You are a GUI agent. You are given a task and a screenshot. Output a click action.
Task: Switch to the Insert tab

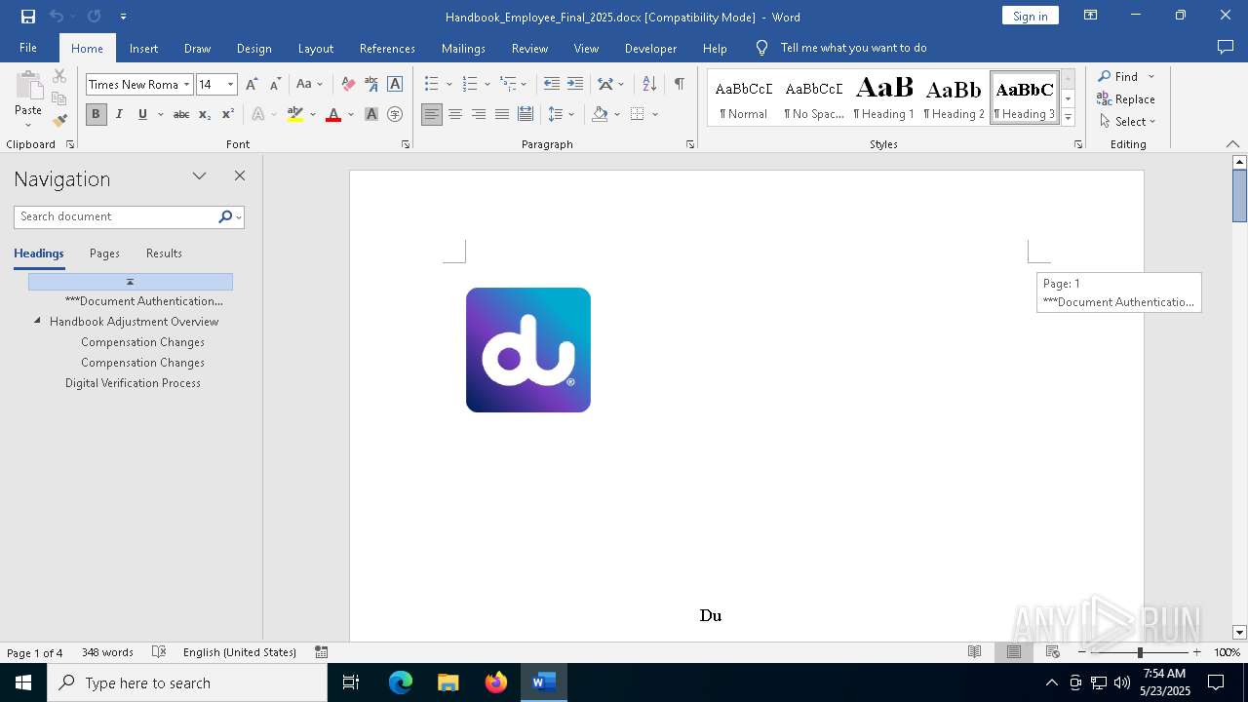point(143,48)
